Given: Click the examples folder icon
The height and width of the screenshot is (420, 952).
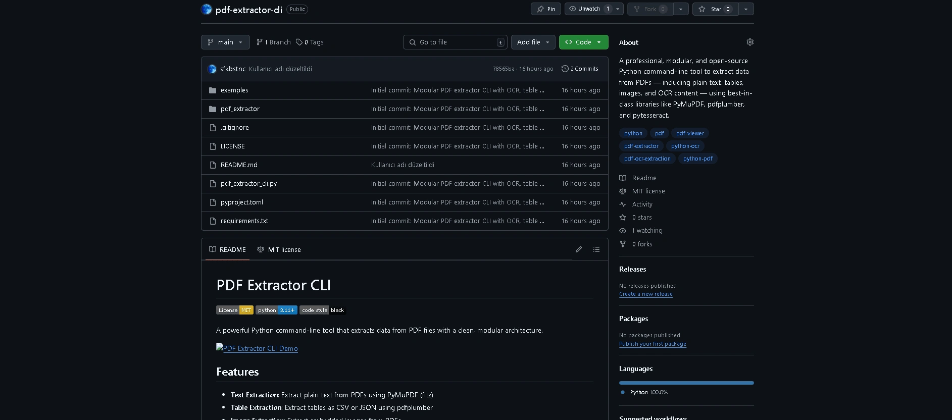Looking at the screenshot, I should point(213,90).
